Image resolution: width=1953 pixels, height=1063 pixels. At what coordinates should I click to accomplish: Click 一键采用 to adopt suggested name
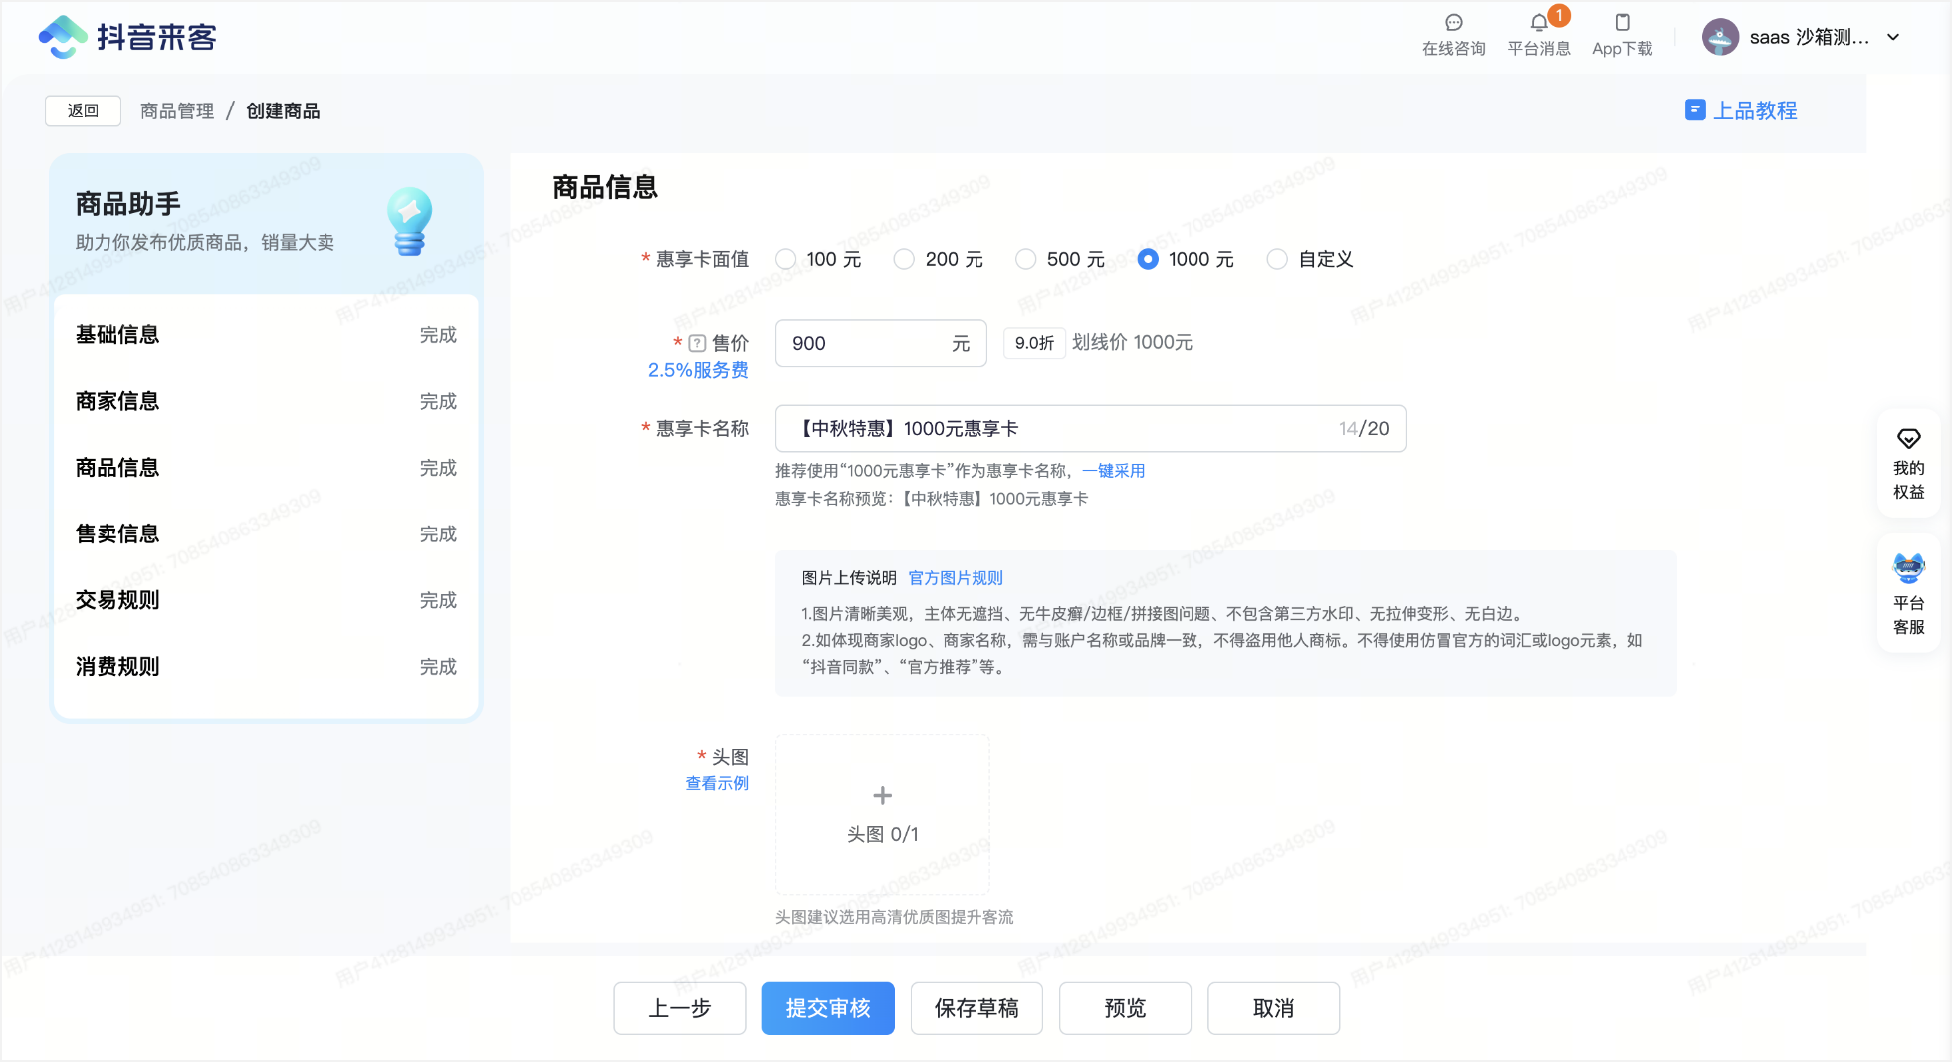[1113, 471]
